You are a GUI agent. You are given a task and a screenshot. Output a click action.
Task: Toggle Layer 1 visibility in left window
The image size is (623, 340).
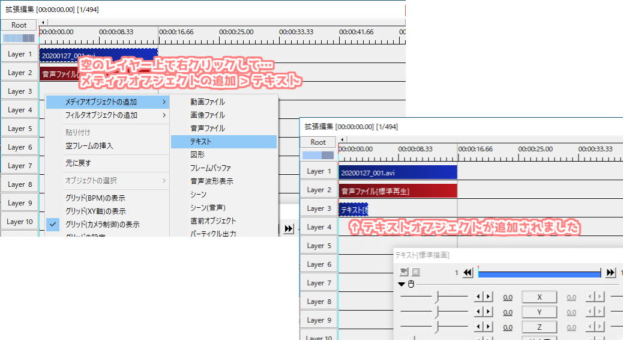[x=19, y=54]
